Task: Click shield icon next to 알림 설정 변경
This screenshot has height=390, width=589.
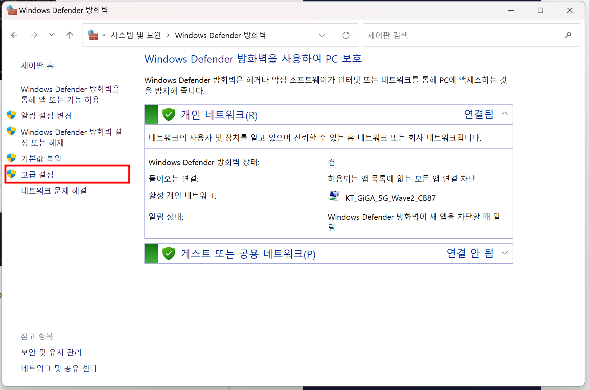Action: pos(11,115)
